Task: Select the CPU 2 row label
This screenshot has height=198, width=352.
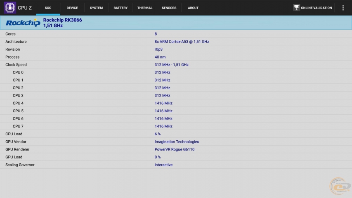Action: click(x=18, y=88)
